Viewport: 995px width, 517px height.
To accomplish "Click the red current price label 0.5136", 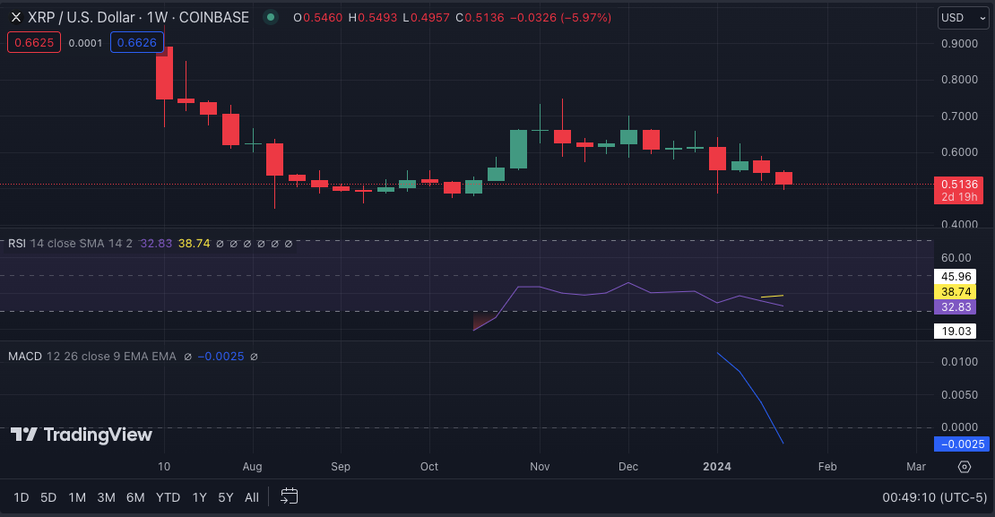I will pos(959,190).
